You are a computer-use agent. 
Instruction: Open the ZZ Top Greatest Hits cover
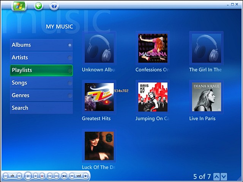click(99, 97)
